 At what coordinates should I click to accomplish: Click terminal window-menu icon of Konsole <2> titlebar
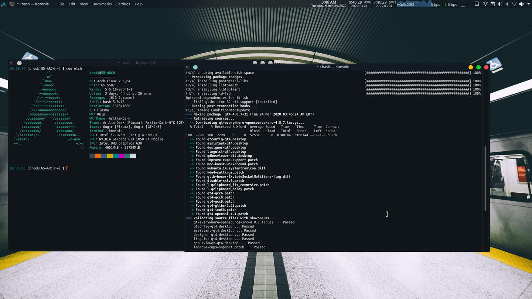(12, 63)
